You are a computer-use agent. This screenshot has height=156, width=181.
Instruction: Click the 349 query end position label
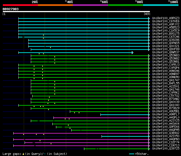coord(146,14)
